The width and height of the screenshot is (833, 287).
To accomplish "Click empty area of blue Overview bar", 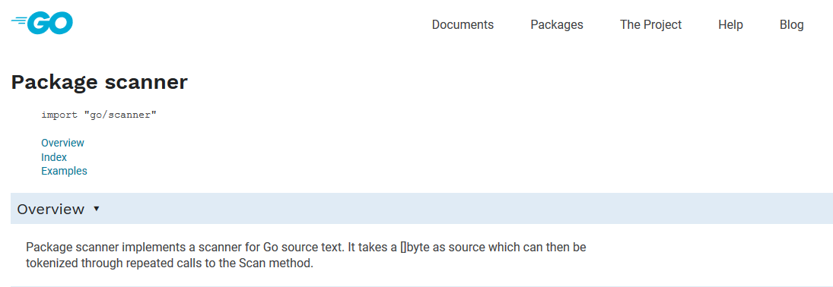I will coord(463,209).
